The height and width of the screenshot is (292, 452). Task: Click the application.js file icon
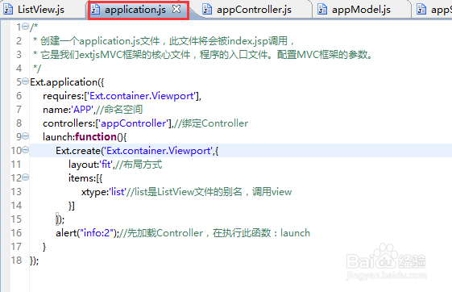coord(95,10)
